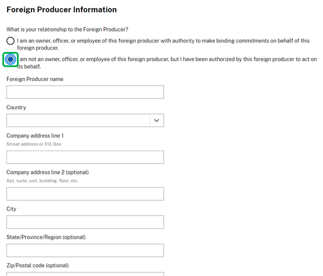Click into Company address line 2 field

click(85, 194)
